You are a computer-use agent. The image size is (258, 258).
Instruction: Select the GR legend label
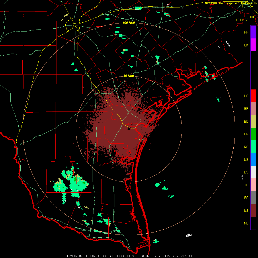pyautogui.click(x=246, y=109)
